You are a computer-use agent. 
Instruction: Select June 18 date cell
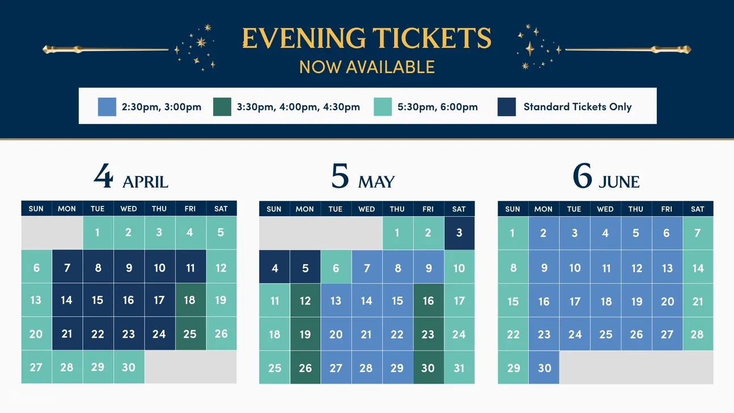pyautogui.click(x=606, y=300)
